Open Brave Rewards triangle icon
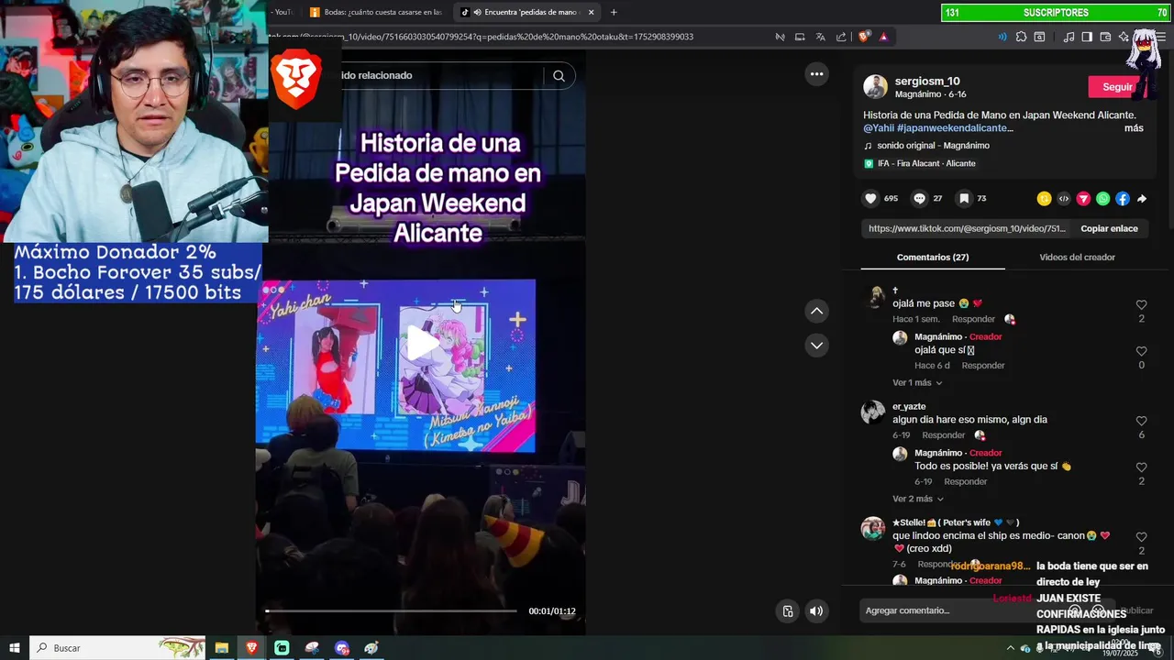The height and width of the screenshot is (660, 1174). (x=883, y=37)
